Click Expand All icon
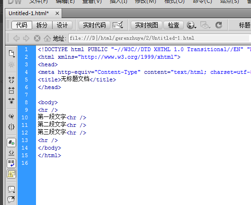Viewport: 251px width, 205px height. coord(11,101)
